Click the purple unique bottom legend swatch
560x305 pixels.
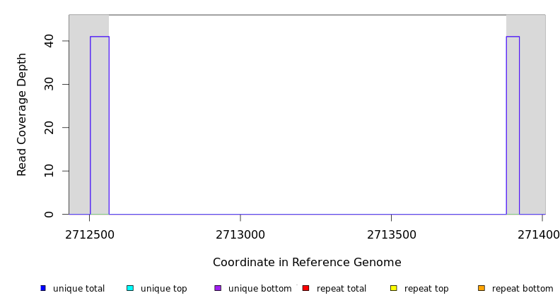pos(218,288)
